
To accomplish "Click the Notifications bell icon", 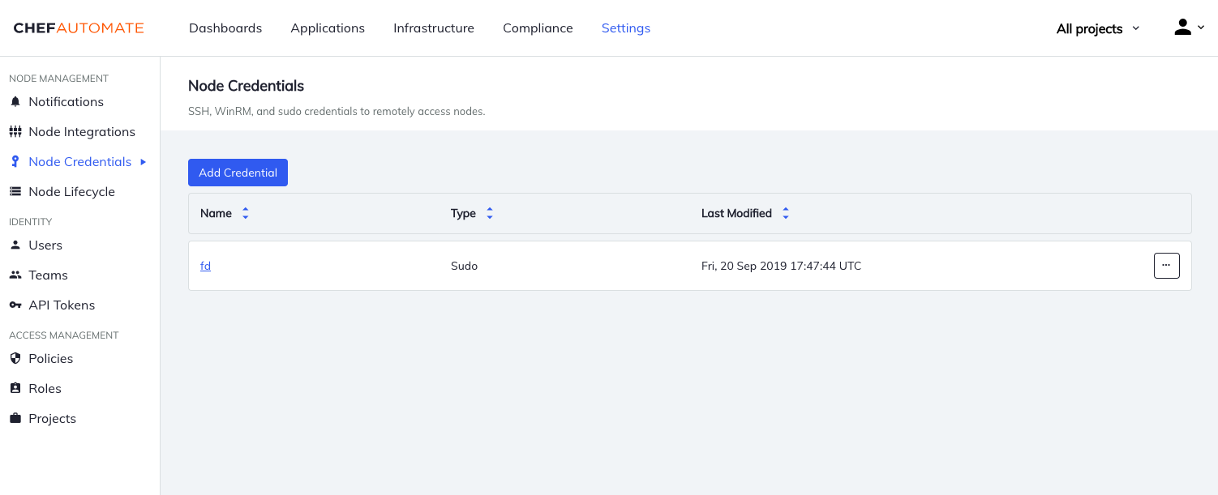I will click(15, 101).
